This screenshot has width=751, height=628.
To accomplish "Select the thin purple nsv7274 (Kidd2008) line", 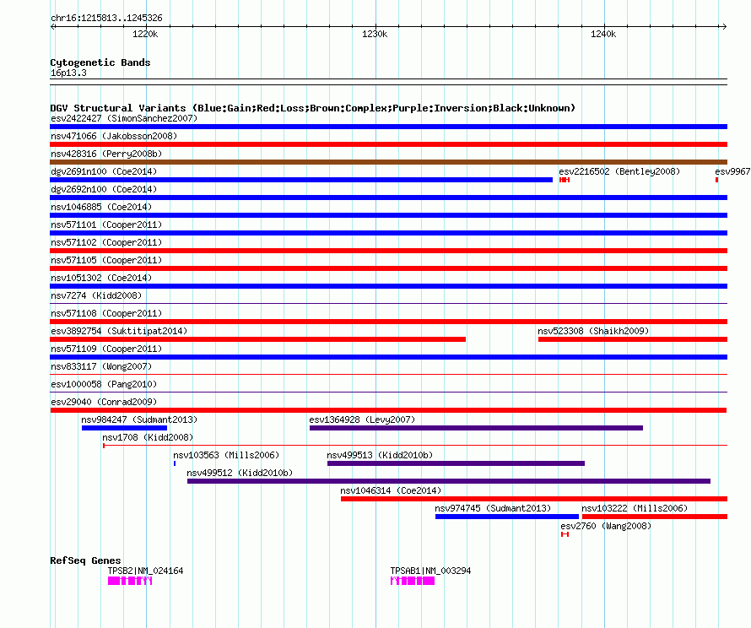I will click(x=388, y=303).
